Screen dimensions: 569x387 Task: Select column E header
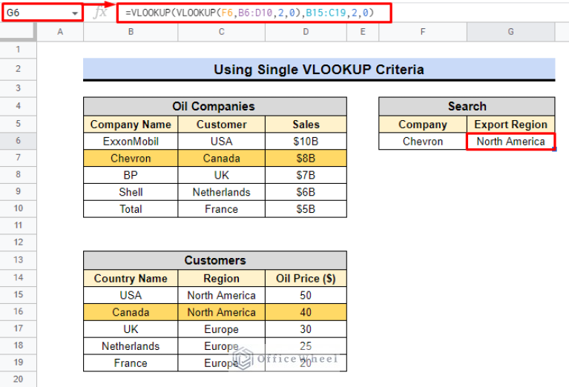tap(363, 32)
